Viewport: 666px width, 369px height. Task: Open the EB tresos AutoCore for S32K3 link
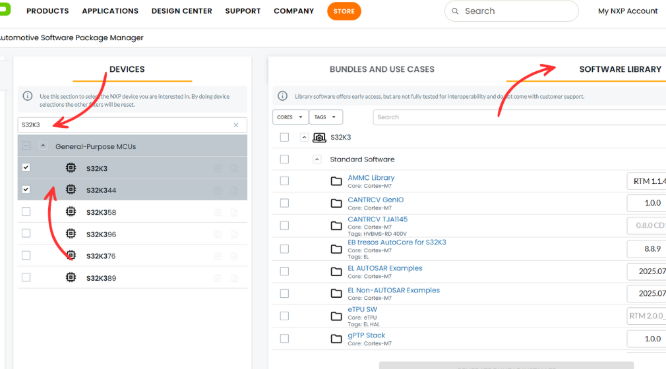pyautogui.click(x=397, y=242)
